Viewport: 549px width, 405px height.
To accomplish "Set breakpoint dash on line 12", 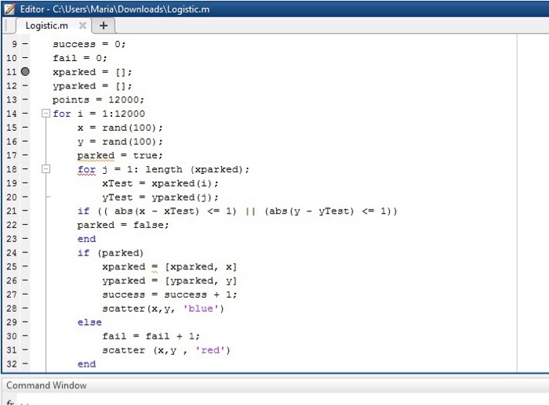I will tap(25, 85).
